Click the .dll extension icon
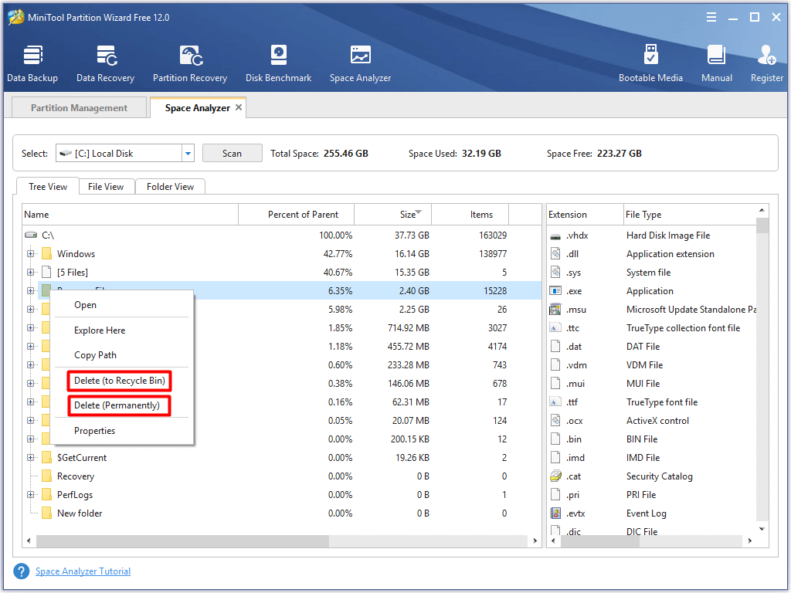791x593 pixels. [555, 254]
